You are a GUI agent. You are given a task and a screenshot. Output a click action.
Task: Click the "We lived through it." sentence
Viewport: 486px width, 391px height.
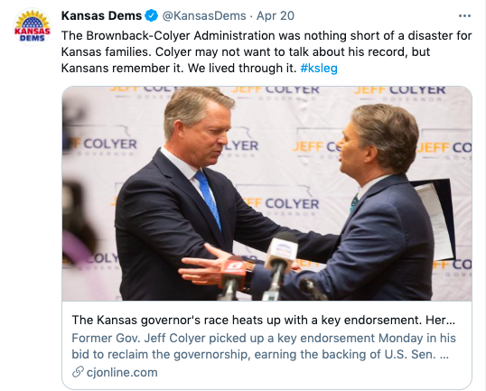pos(242,68)
